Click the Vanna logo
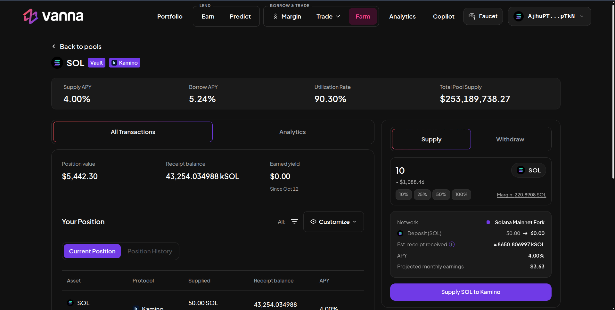 53,16
